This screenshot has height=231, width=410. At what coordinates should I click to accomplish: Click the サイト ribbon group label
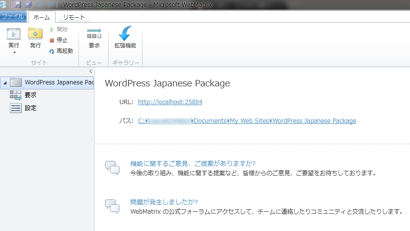[x=39, y=63]
